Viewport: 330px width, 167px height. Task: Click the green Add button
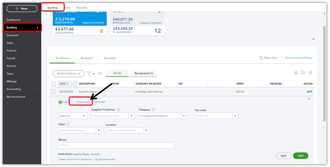(x=301, y=156)
